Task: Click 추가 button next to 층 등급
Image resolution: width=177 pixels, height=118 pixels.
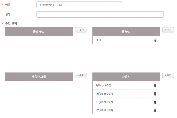Action: 168,30
